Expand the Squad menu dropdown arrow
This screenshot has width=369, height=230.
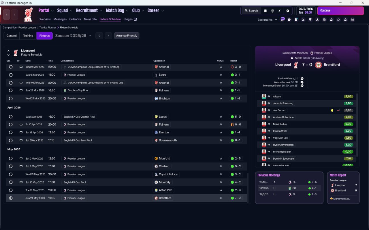tap(71, 11)
